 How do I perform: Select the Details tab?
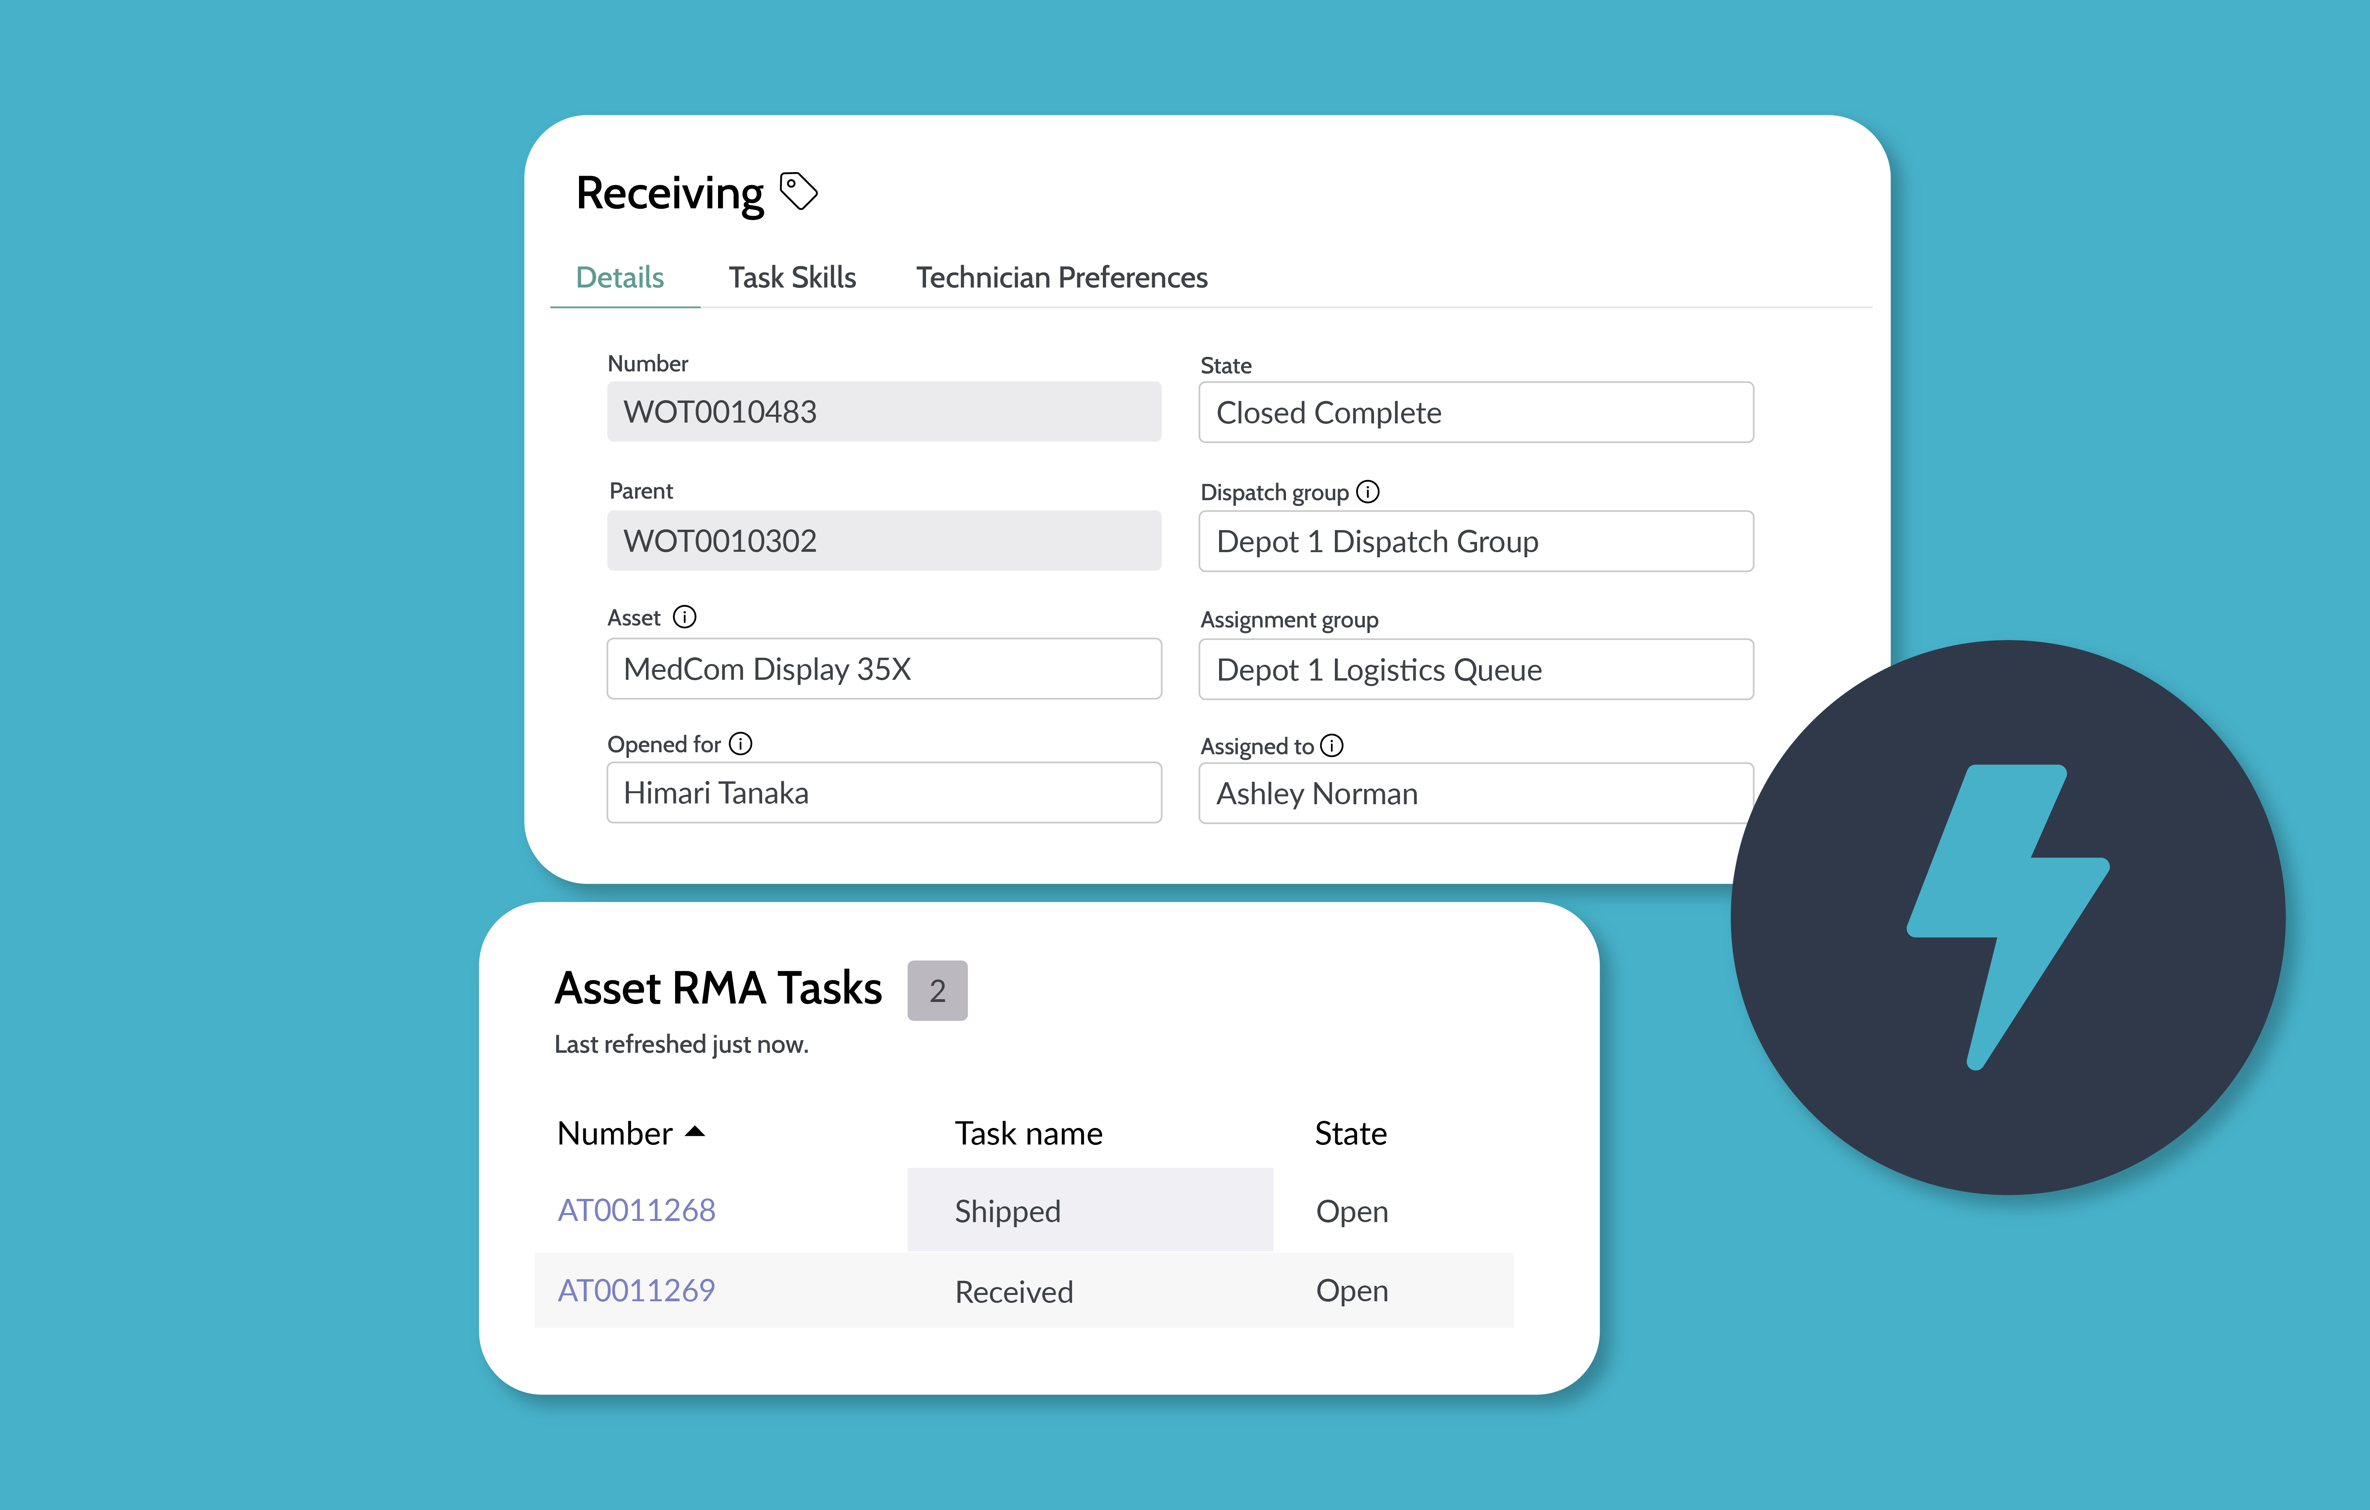point(619,278)
